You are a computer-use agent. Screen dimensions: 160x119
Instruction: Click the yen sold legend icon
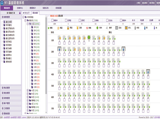[x=77, y=28]
